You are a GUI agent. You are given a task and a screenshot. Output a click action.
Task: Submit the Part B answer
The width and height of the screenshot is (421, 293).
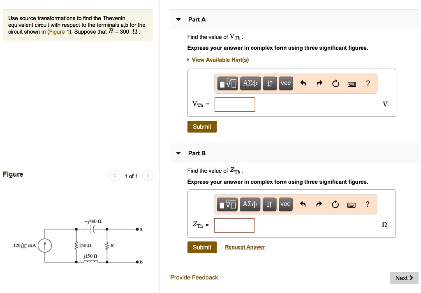tap(202, 247)
